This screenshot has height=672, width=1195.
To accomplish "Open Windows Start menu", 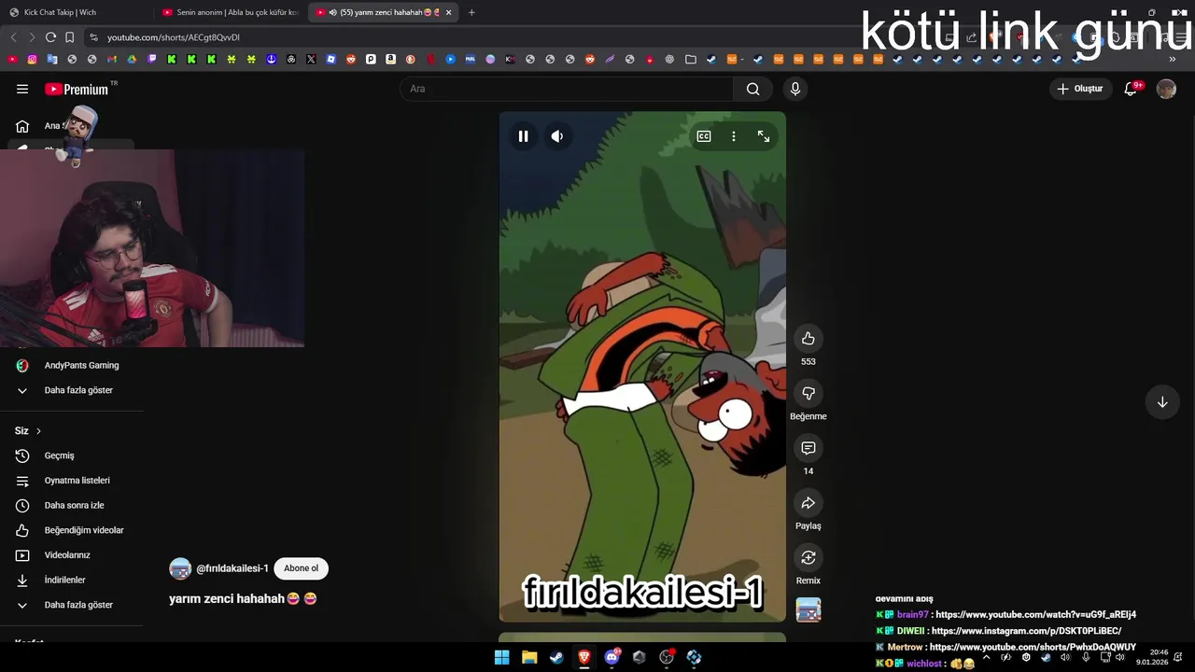I will click(x=501, y=657).
